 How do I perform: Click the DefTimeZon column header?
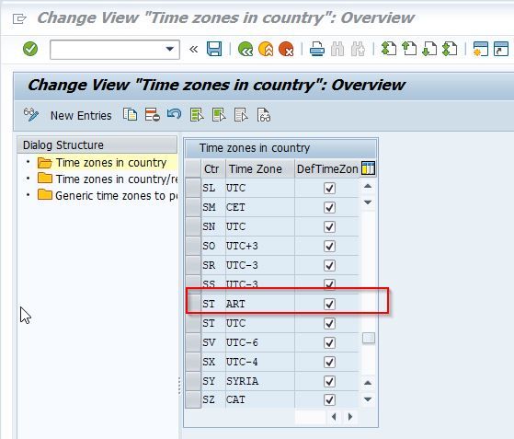[327, 169]
